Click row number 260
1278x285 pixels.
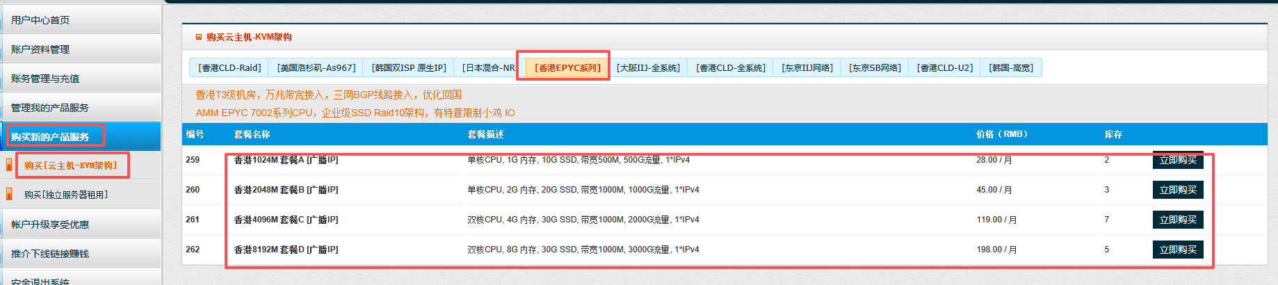(x=193, y=190)
